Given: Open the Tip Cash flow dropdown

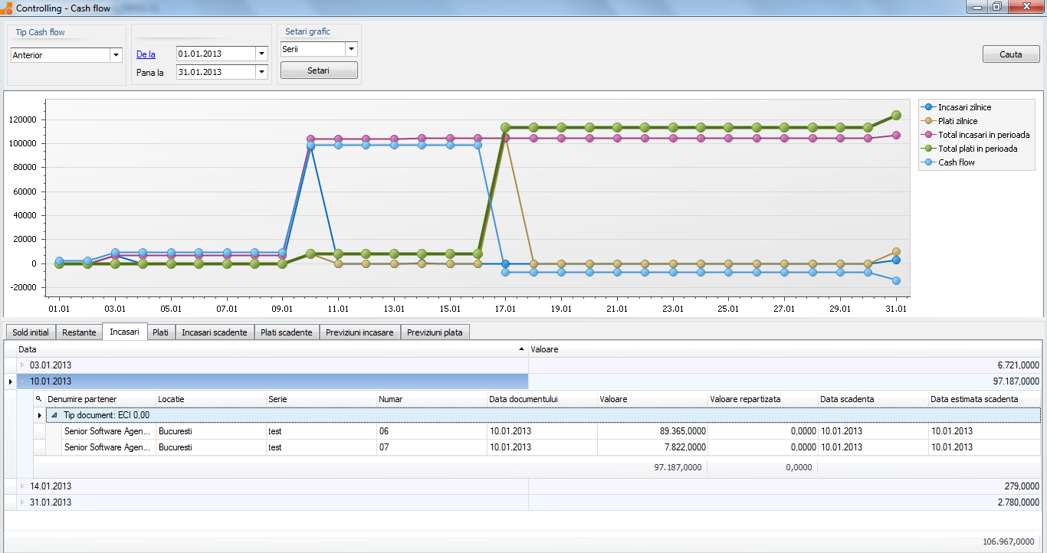Looking at the screenshot, I should 116,55.
